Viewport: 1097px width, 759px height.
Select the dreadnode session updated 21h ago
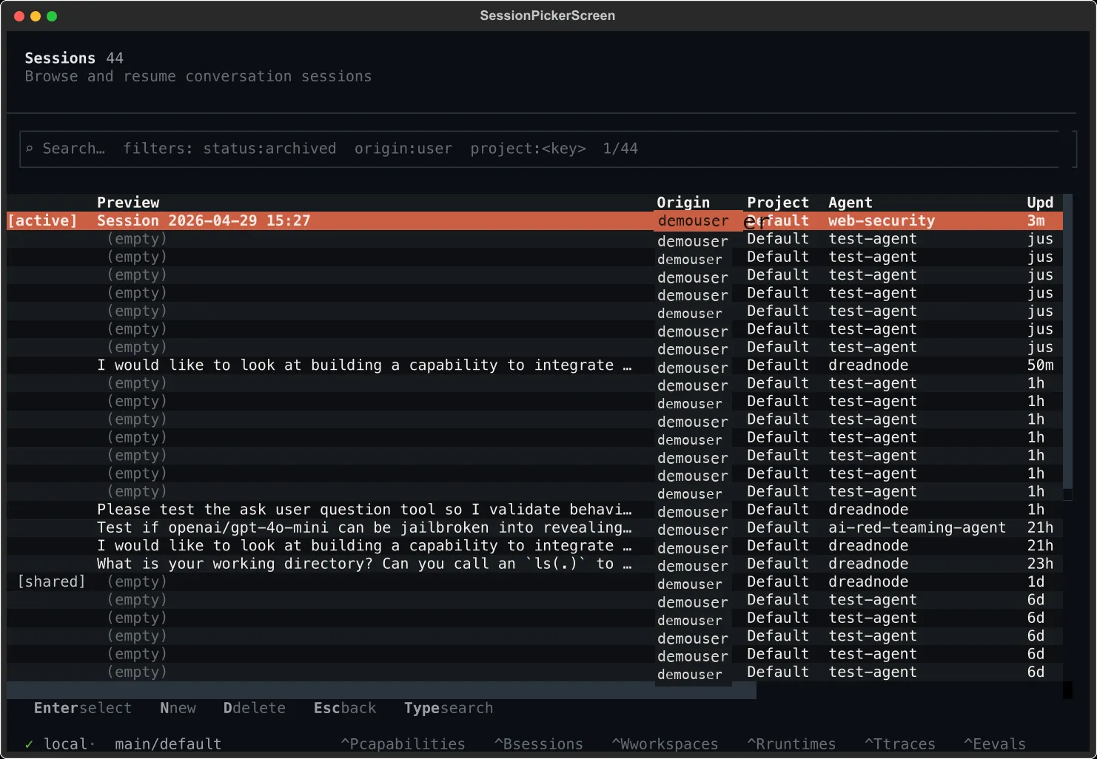click(534, 546)
